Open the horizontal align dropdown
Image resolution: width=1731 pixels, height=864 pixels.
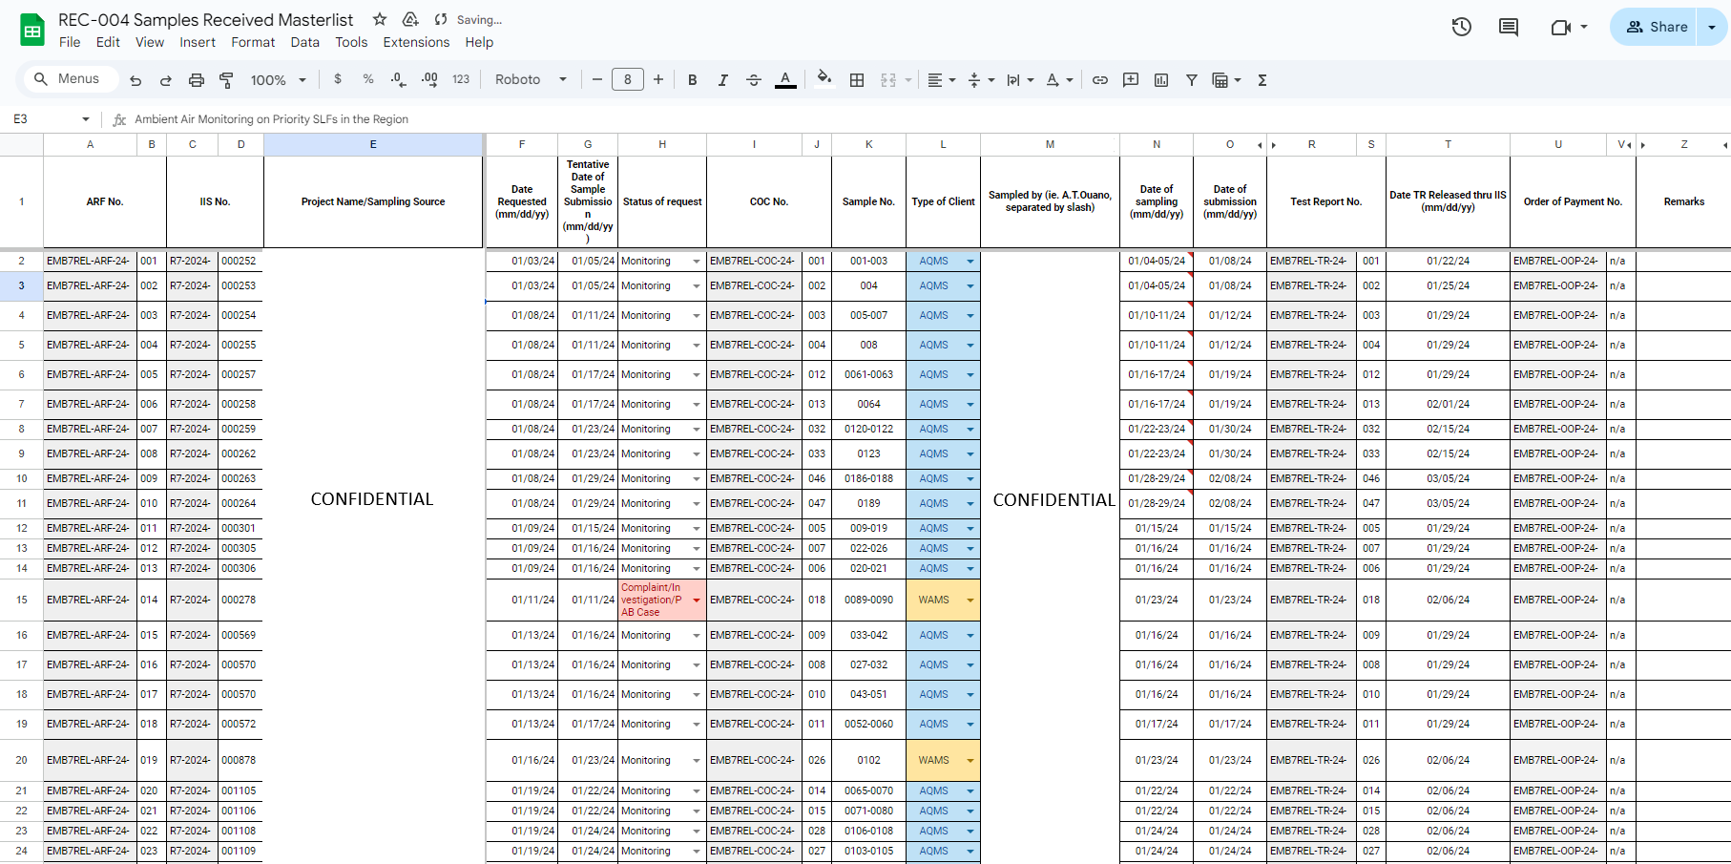(x=942, y=80)
